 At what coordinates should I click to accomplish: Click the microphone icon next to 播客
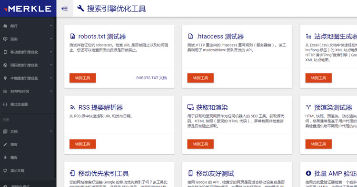pos(5,157)
